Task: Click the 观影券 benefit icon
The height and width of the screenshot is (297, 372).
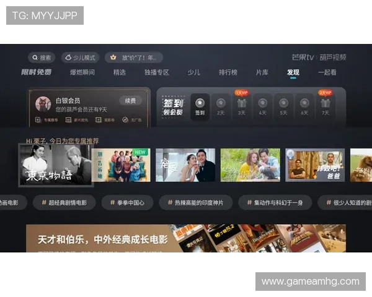Action: point(99,120)
